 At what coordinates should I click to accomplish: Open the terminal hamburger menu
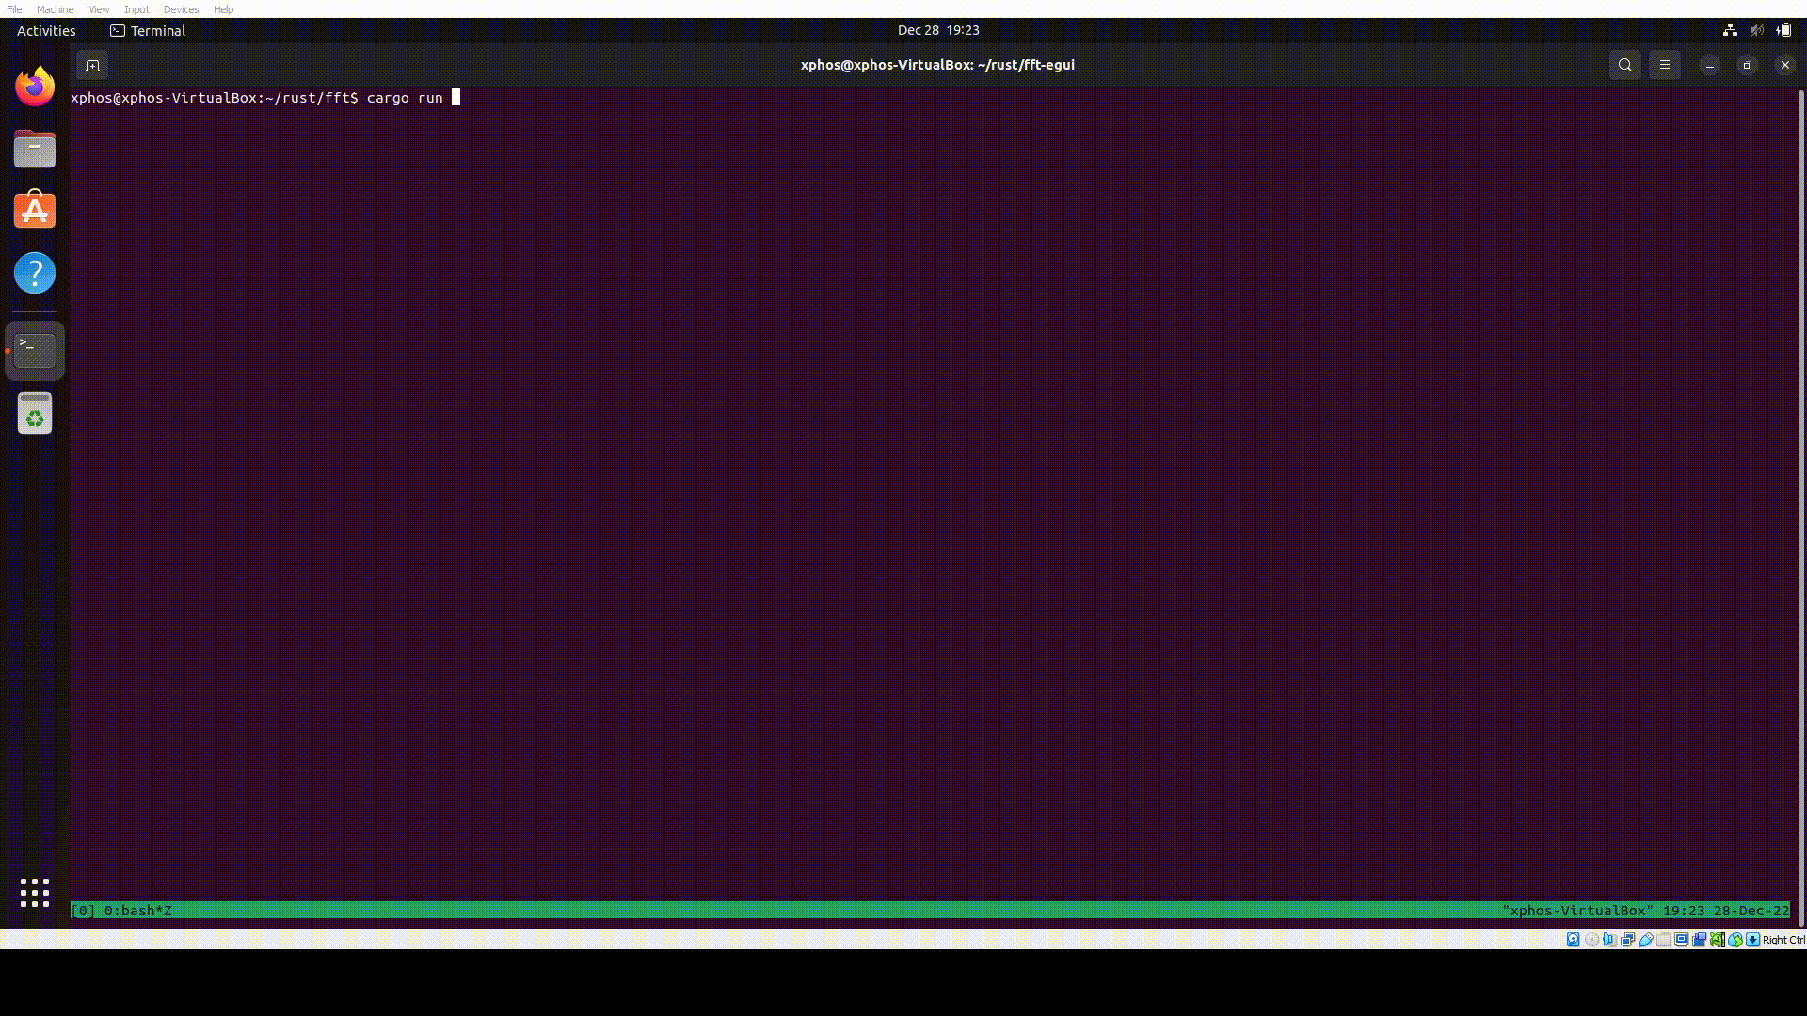[x=1664, y=65]
